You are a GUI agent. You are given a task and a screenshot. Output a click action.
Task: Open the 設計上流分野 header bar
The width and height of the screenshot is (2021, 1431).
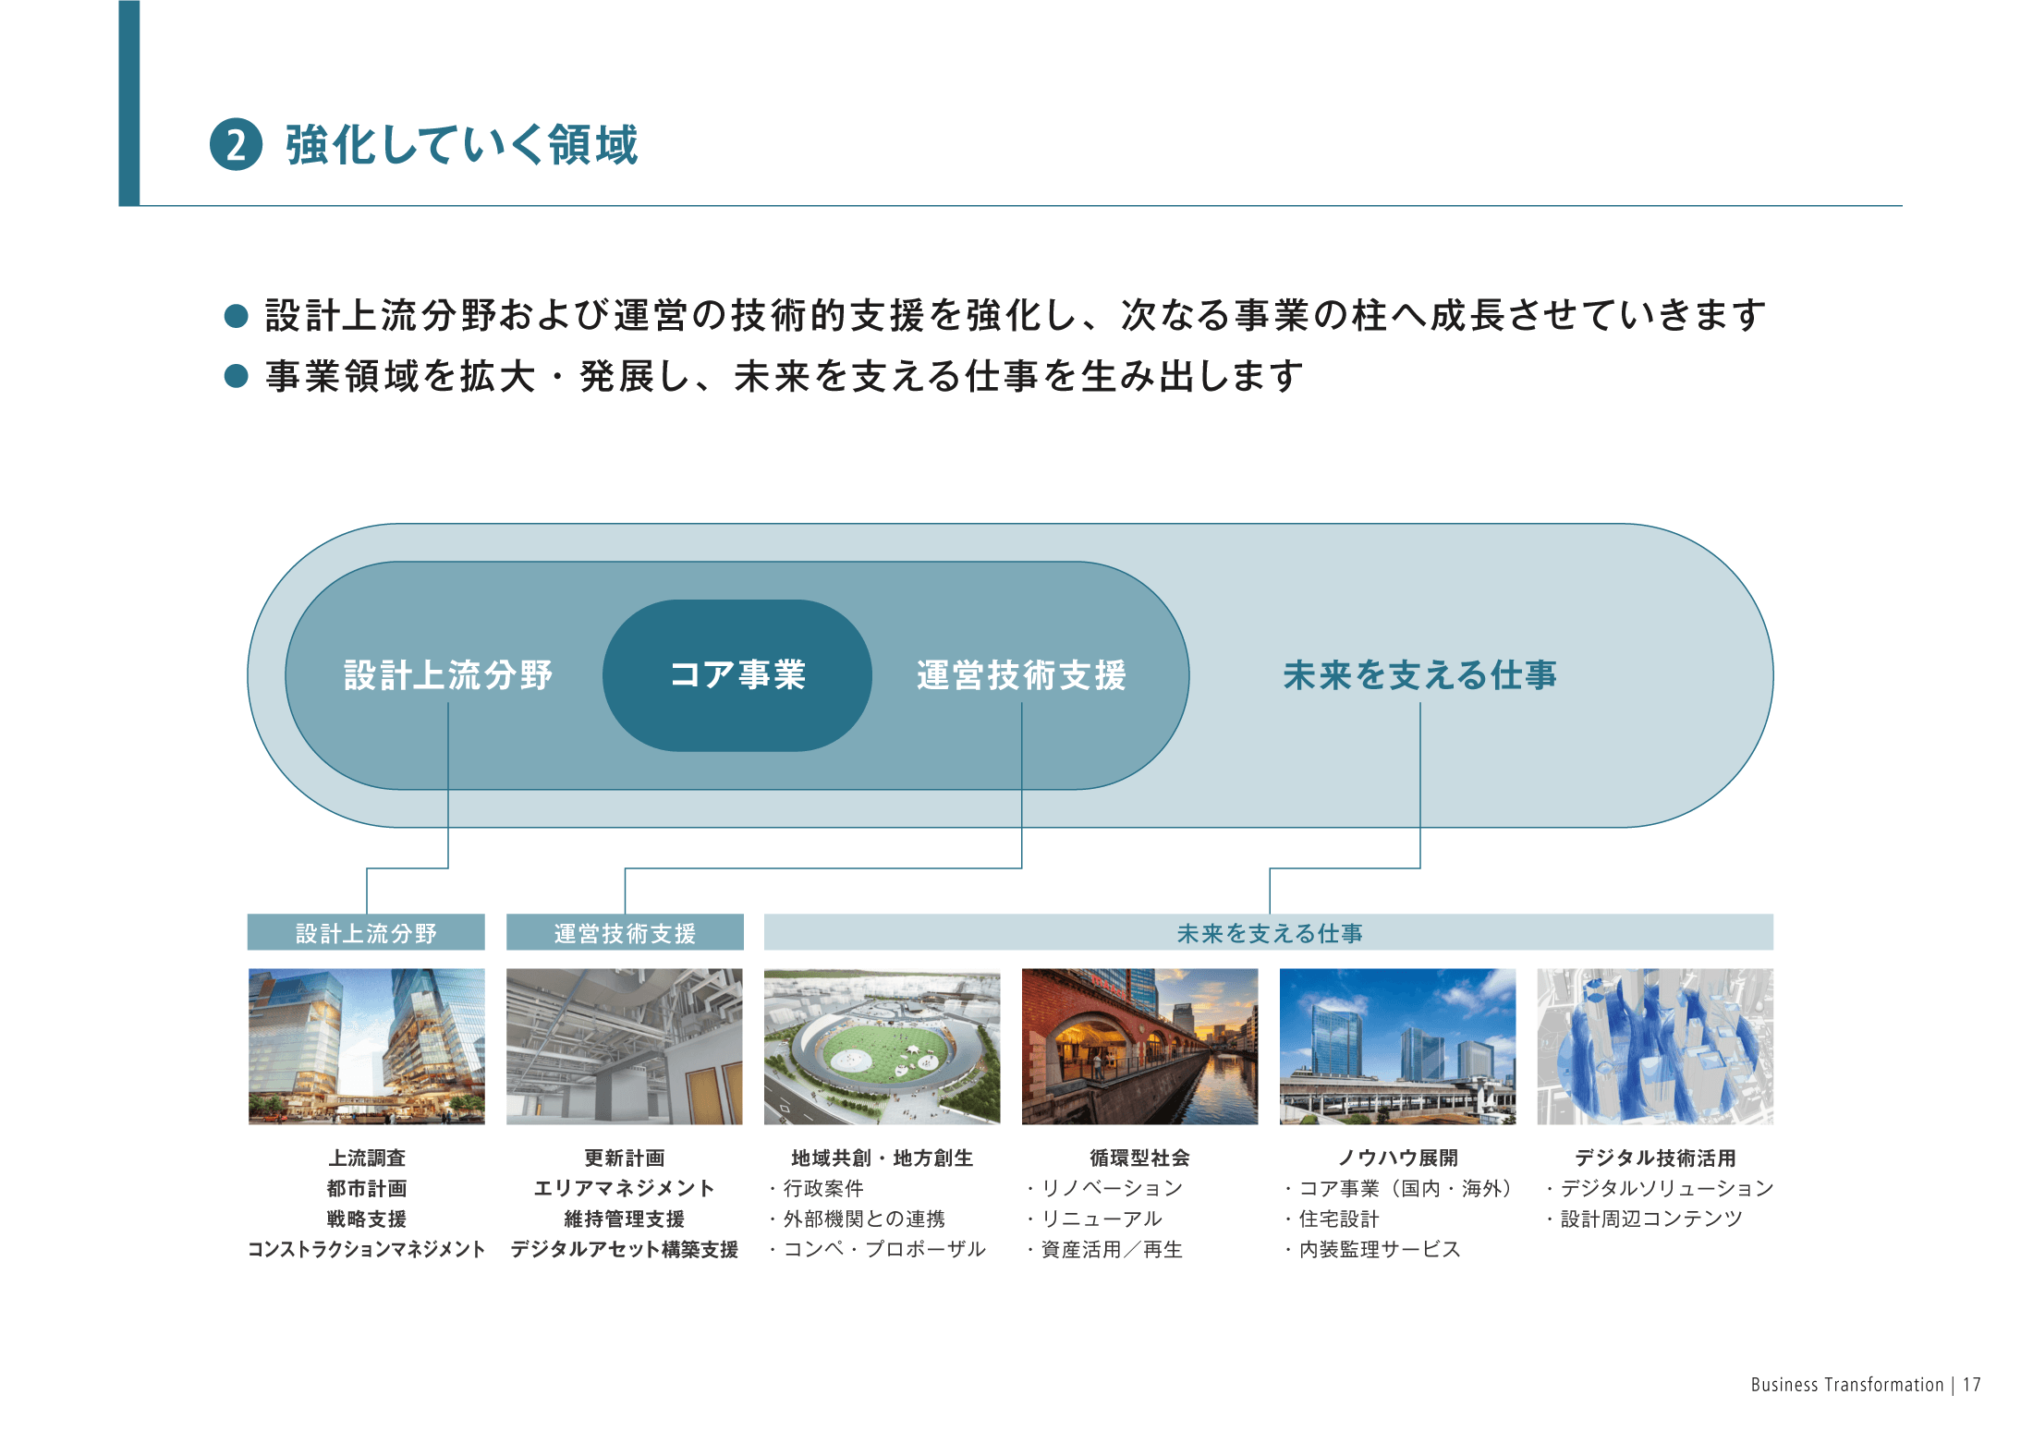[366, 932]
